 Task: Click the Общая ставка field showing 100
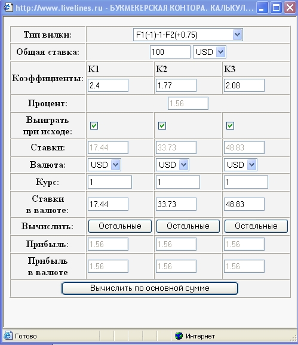[x=170, y=52]
